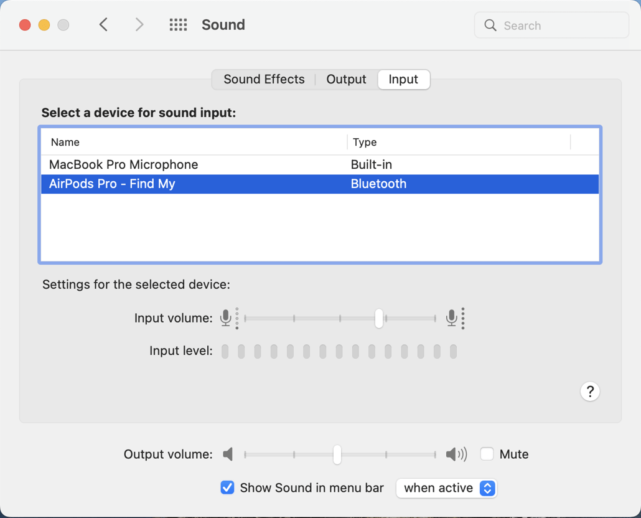Image resolution: width=641 pixels, height=518 pixels.
Task: Uncheck Show Sound in menu bar
Action: [x=228, y=487]
